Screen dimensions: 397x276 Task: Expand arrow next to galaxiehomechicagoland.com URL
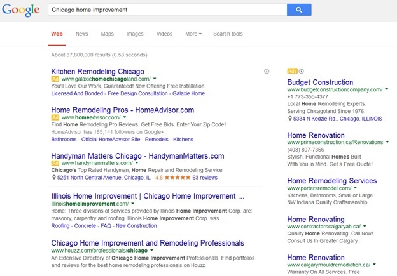[155, 79]
